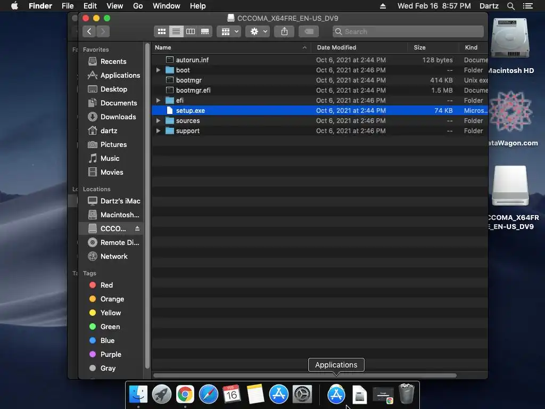Select the Green tag
This screenshot has height=409, width=545.
point(105,327)
